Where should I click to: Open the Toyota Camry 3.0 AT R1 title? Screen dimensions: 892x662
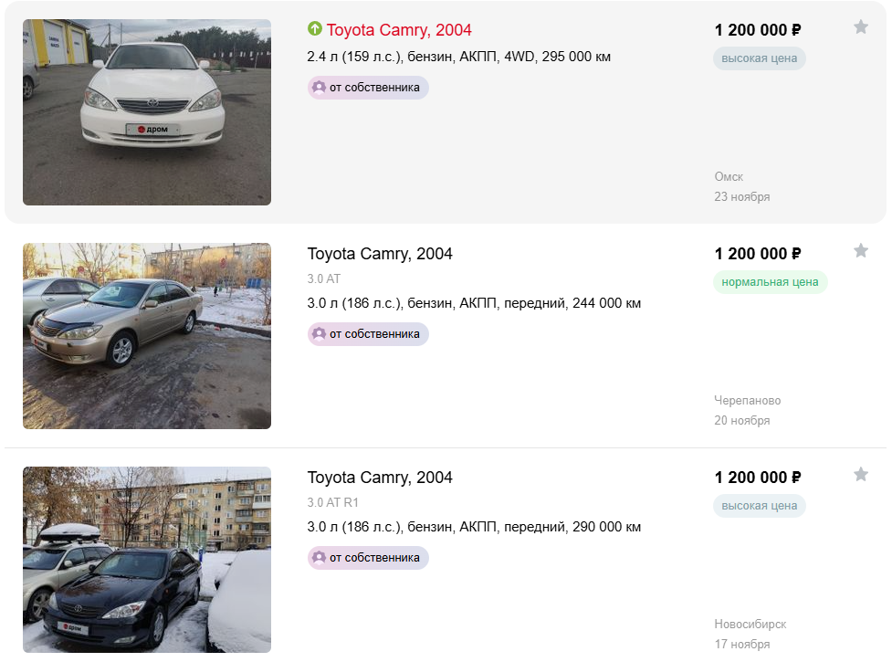pos(380,478)
